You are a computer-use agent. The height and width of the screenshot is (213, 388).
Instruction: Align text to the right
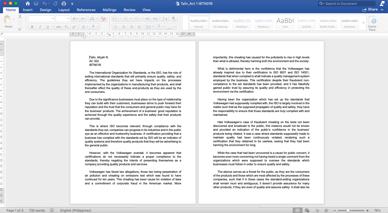[131, 27]
